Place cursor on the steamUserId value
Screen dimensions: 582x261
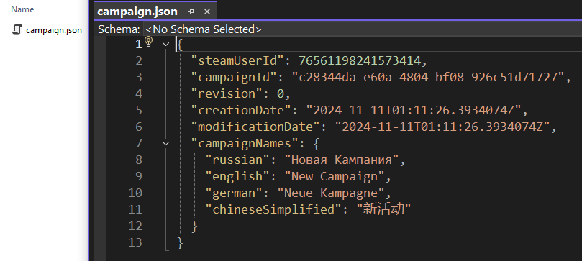(363, 60)
